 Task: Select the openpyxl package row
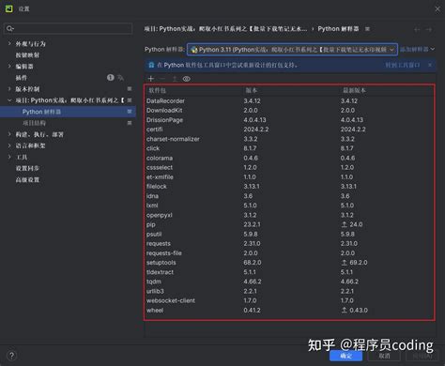pyautogui.click(x=289, y=215)
